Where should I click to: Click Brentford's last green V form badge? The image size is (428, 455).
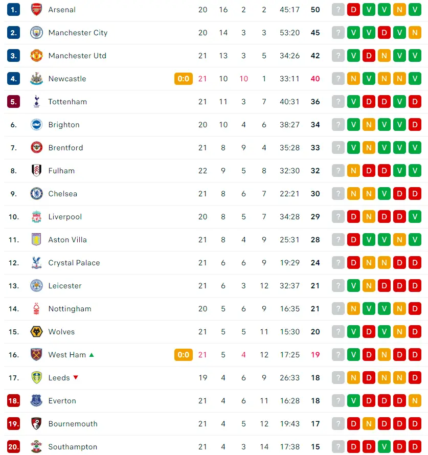[x=415, y=148]
